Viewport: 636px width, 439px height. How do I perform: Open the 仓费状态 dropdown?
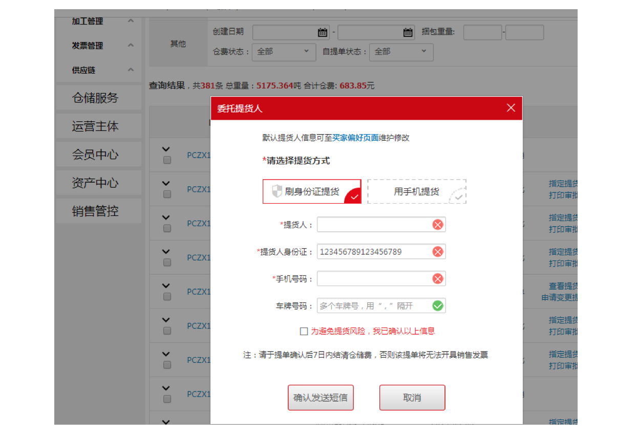(x=284, y=52)
